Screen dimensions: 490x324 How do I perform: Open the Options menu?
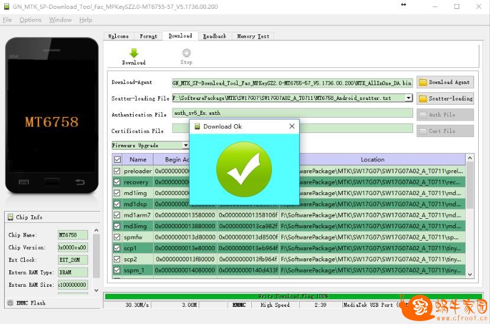click(30, 20)
